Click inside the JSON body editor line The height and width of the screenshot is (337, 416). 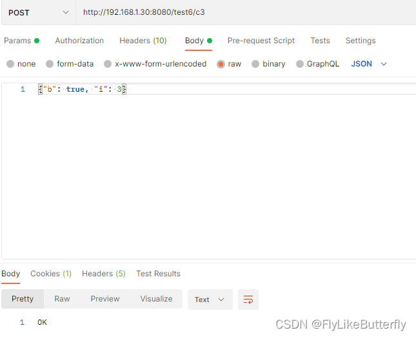tap(226, 89)
